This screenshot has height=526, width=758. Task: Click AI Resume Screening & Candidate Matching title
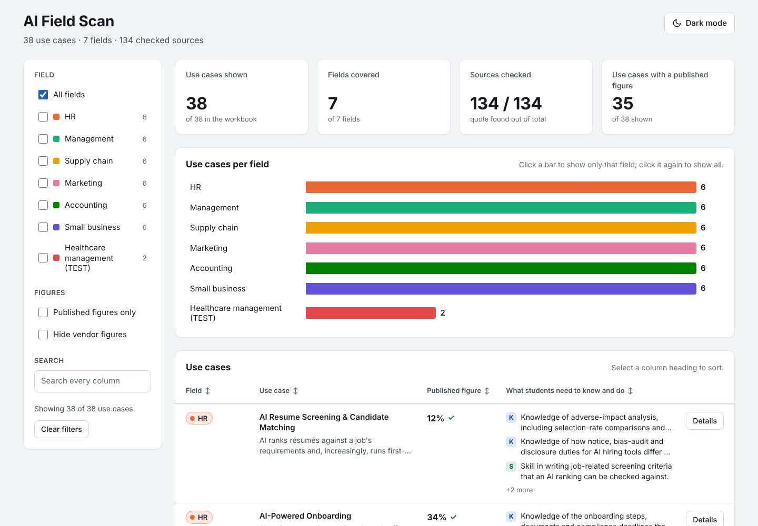point(324,422)
